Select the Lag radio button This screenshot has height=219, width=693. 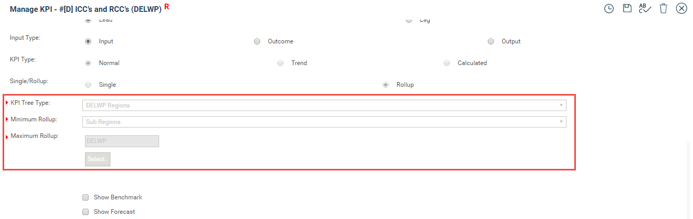tap(409, 20)
